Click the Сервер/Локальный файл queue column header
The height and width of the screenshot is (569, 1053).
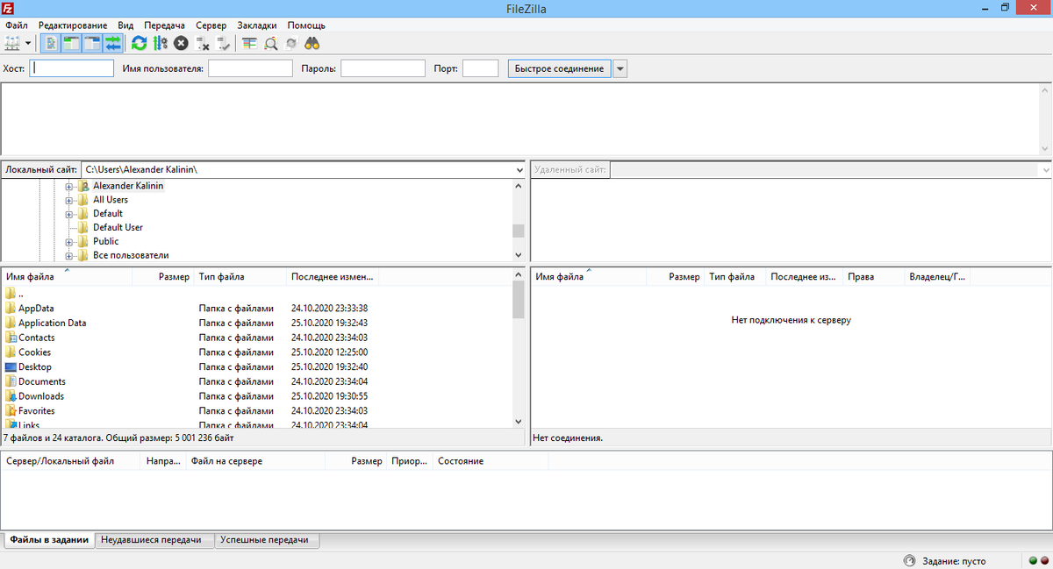click(71, 461)
